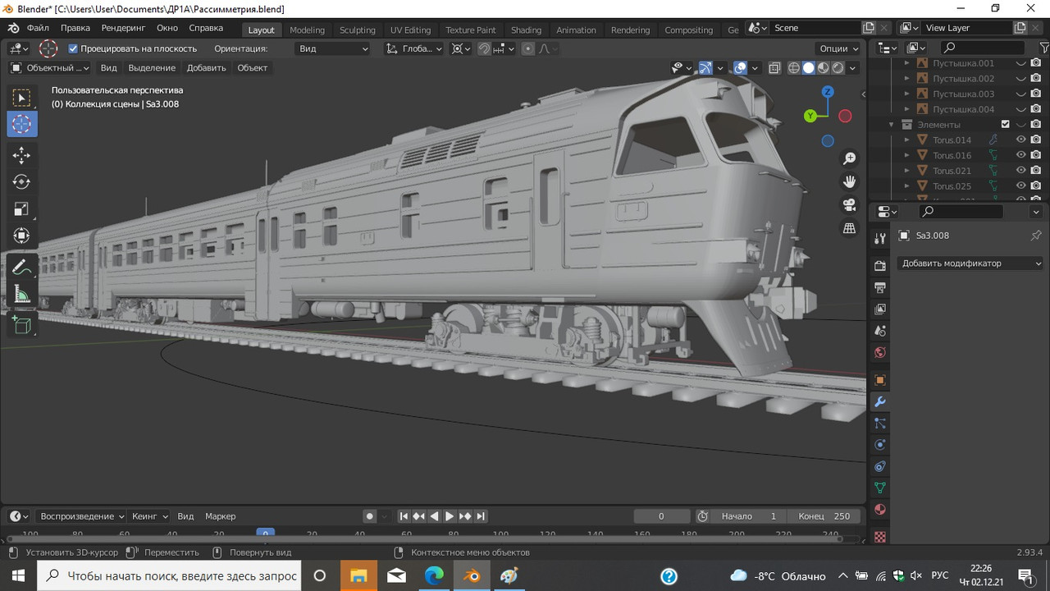This screenshot has width=1050, height=591.
Task: Play the animation forward
Action: [x=450, y=516]
